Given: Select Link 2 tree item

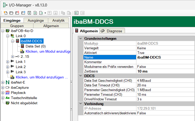Looking at the screenshot, I should (x=21, y=67).
